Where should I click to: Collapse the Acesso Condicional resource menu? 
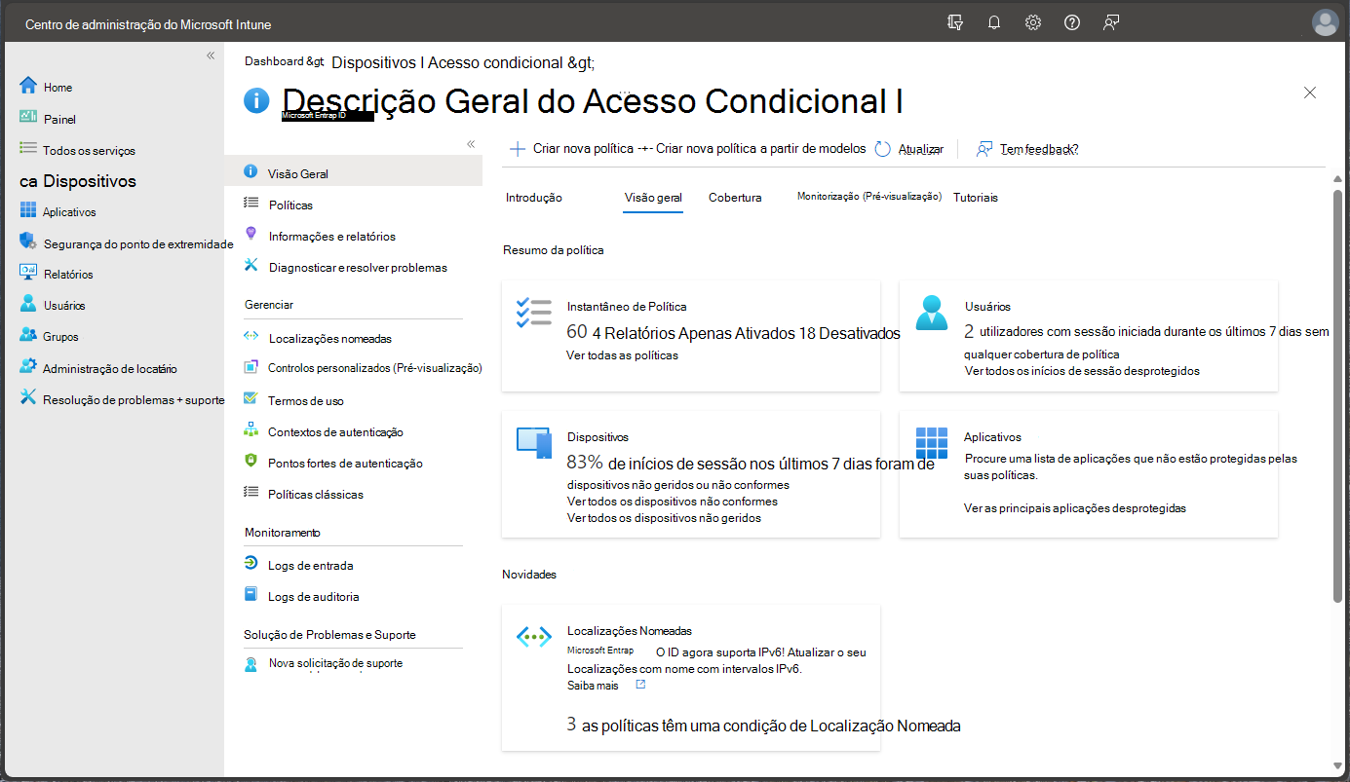pos(471,143)
